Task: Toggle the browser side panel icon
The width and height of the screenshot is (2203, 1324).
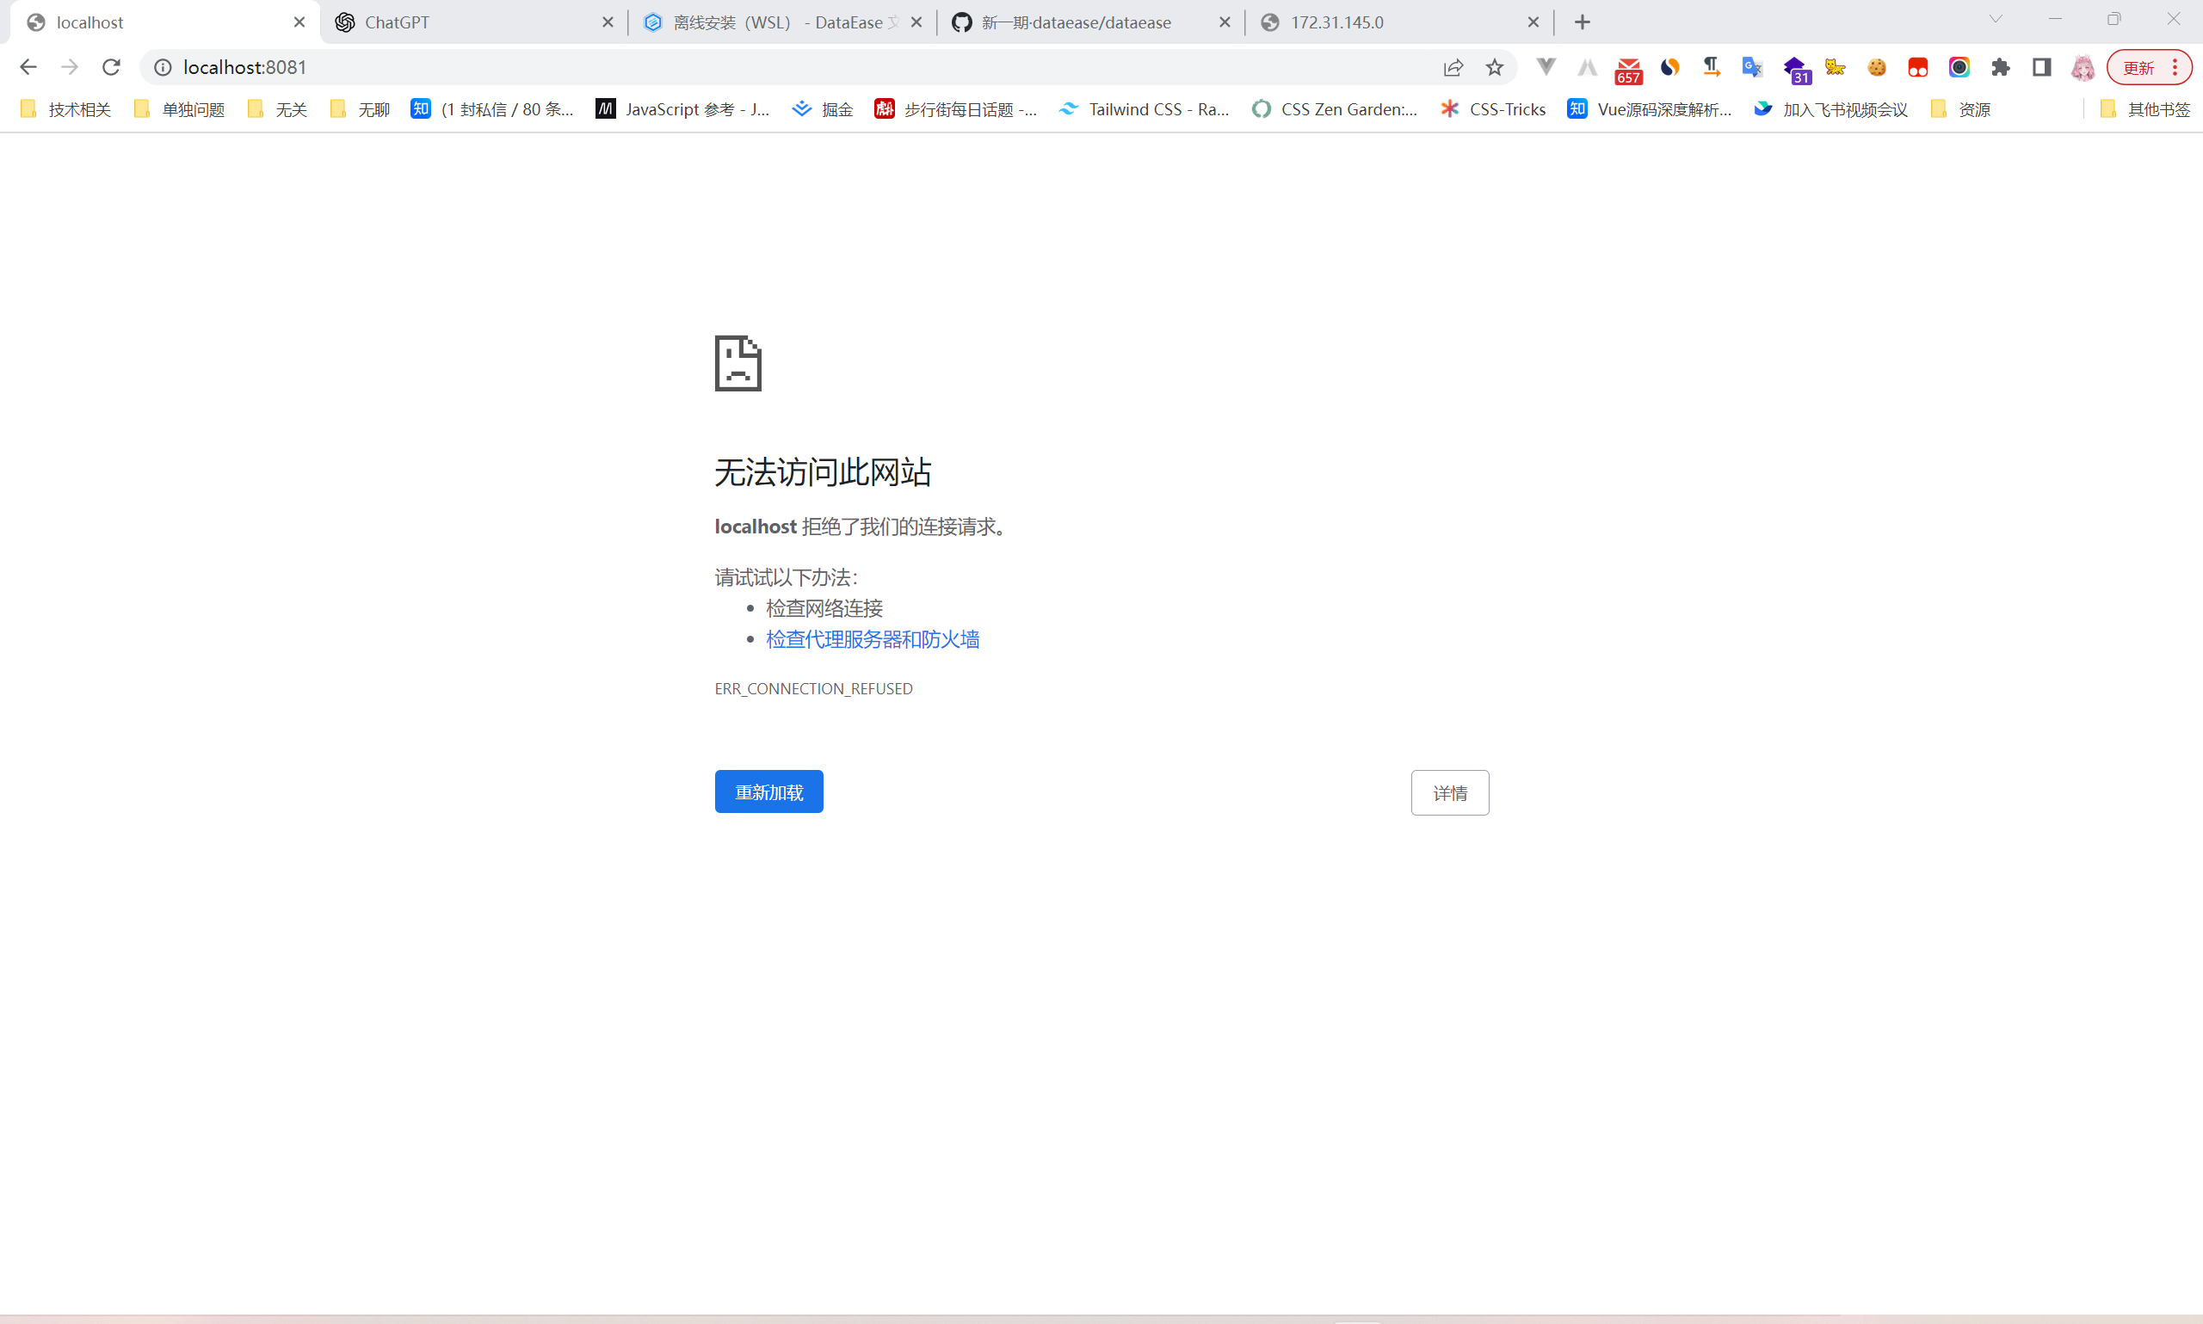Action: click(x=2041, y=67)
